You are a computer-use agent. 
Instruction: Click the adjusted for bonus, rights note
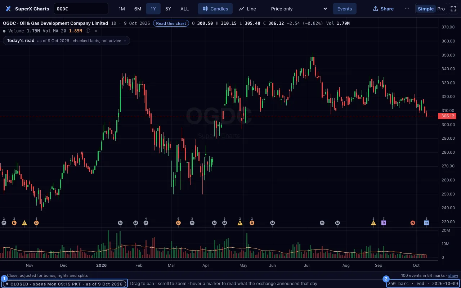point(47,275)
